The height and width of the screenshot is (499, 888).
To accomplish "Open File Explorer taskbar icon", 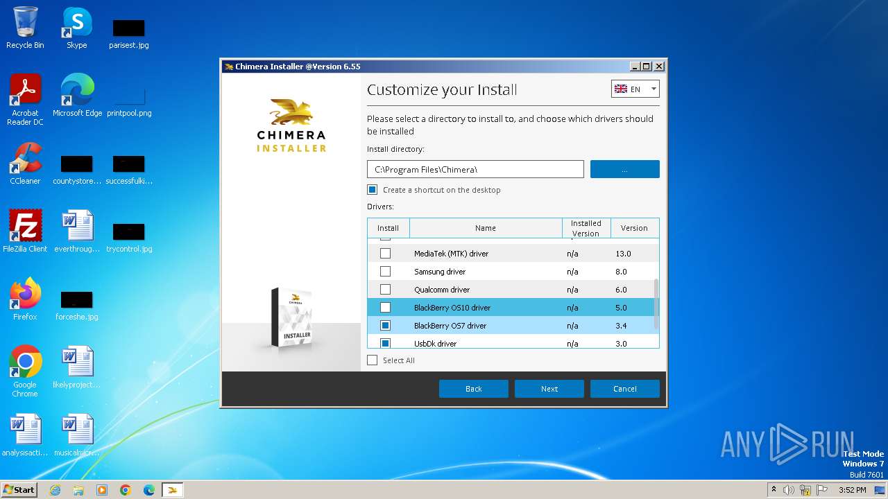I will pyautogui.click(x=78, y=490).
